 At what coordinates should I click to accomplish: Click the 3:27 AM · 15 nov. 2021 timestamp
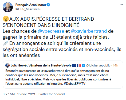click(19, 94)
